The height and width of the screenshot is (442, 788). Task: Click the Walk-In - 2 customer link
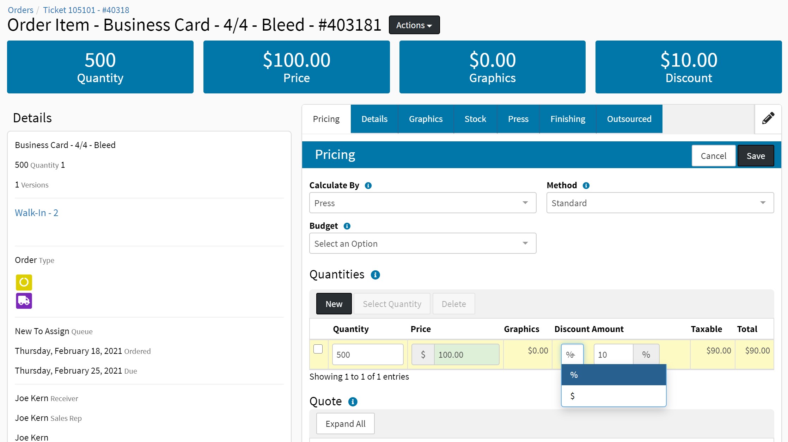36,213
